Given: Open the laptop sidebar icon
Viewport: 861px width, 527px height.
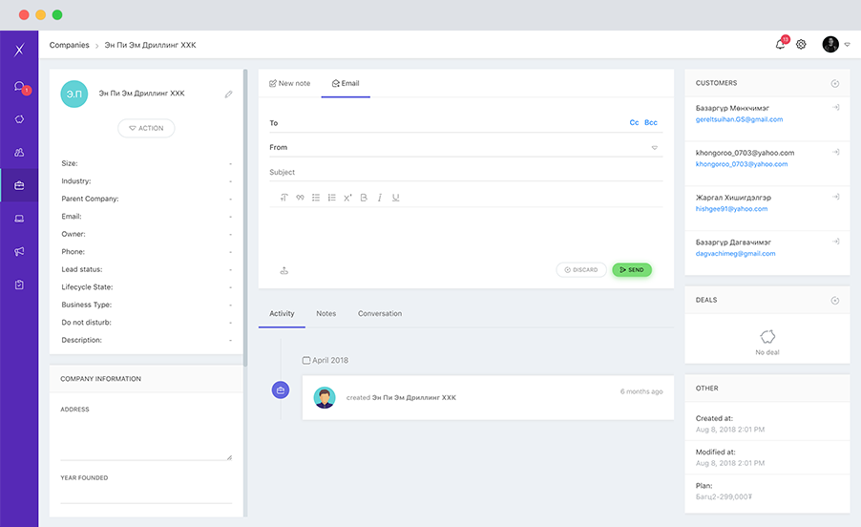Looking at the screenshot, I should click(19, 219).
